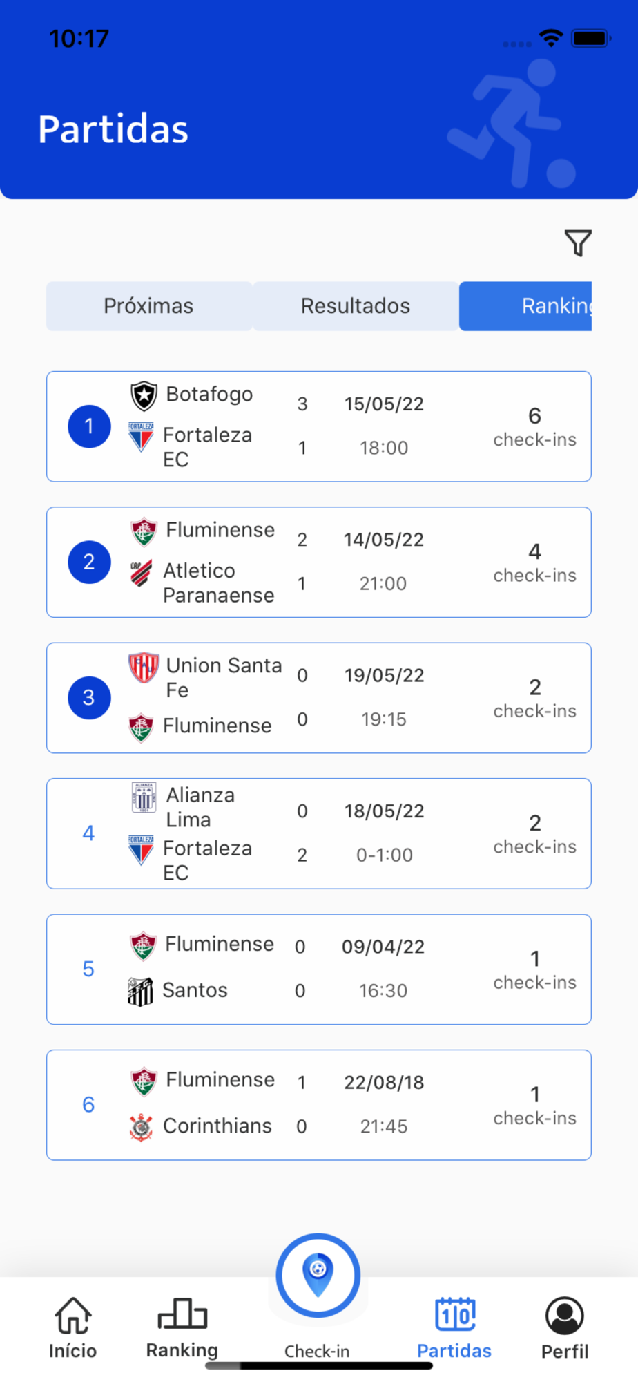The height and width of the screenshot is (1382, 638).
Task: Switch to the Próximas tab
Action: [148, 306]
